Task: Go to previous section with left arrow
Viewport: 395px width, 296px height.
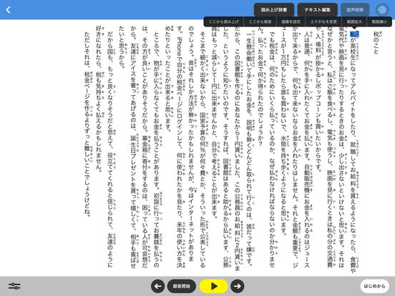Action: pos(158,286)
